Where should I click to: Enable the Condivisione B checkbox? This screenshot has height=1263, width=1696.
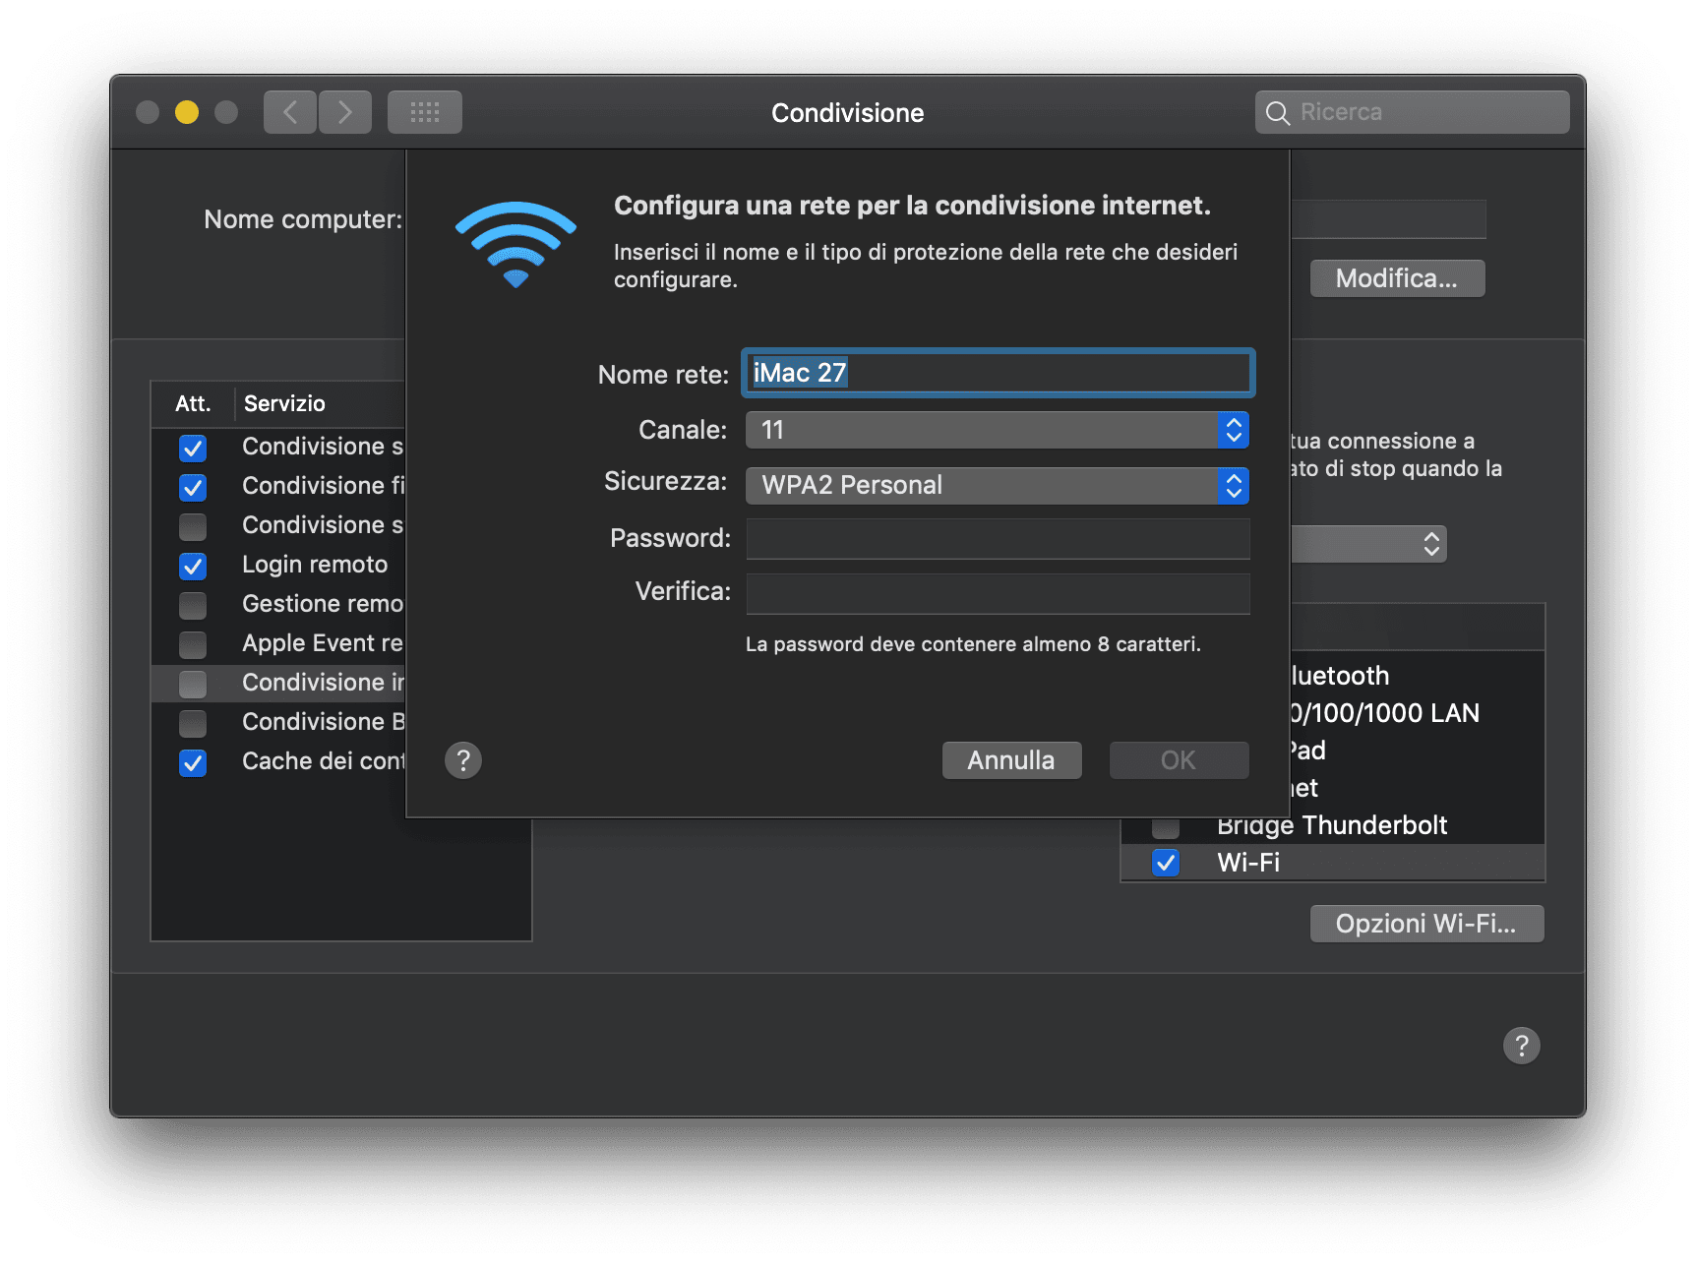click(x=193, y=723)
